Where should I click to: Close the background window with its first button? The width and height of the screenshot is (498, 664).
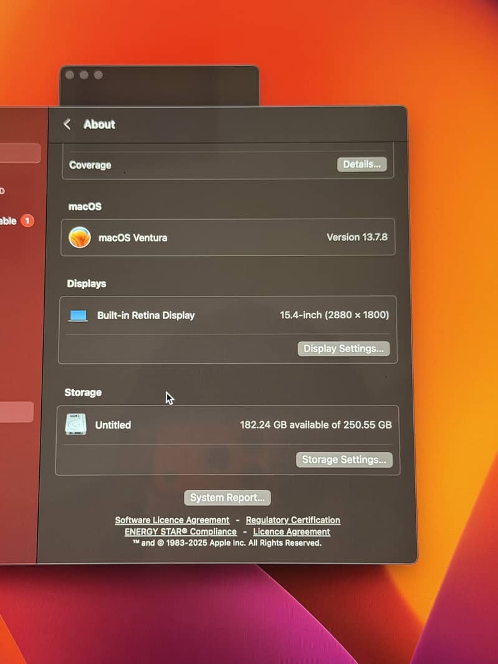[70, 75]
